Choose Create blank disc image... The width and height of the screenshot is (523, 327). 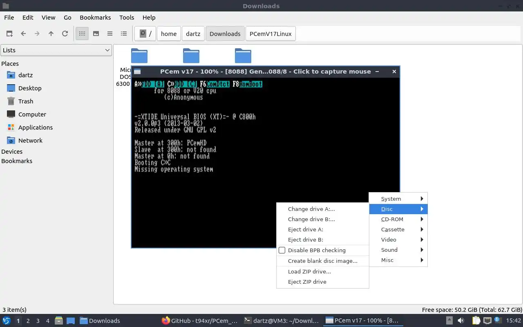pos(323,261)
